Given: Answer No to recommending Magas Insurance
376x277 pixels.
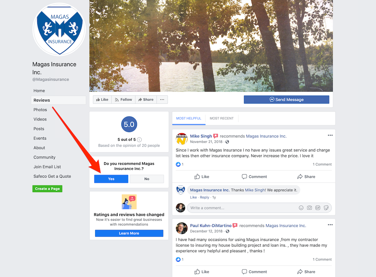Looking at the screenshot, I should coord(147,179).
